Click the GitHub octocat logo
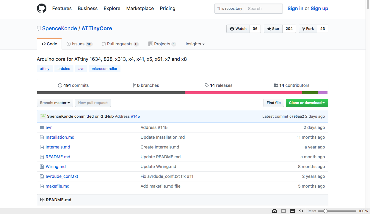370x214 pixels. [x=42, y=8]
